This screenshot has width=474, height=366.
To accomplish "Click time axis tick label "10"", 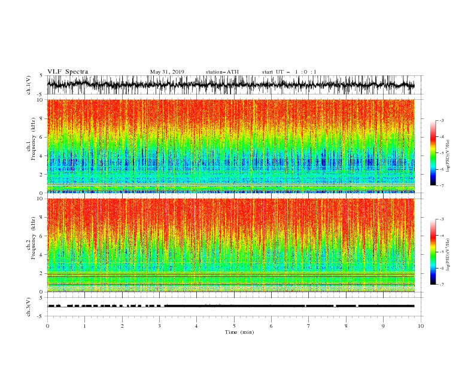I will pos(421,326).
